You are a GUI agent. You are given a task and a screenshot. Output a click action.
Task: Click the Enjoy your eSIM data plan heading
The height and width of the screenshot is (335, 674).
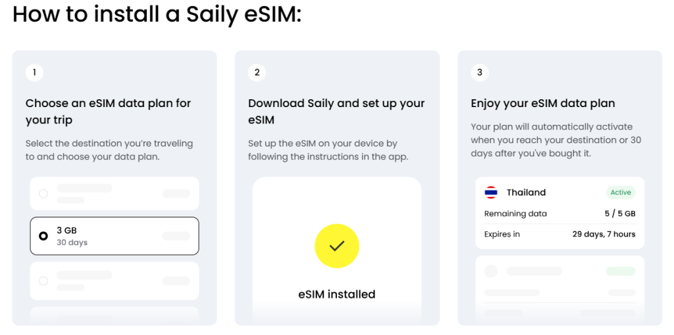(x=542, y=103)
